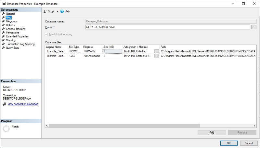Screen dimensions: 260x148
Task: Click the horizontal scrollbar right arrow
Action: coord(254,126)
